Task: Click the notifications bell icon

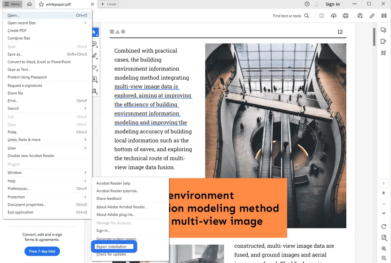Action: pyautogui.click(x=317, y=4)
